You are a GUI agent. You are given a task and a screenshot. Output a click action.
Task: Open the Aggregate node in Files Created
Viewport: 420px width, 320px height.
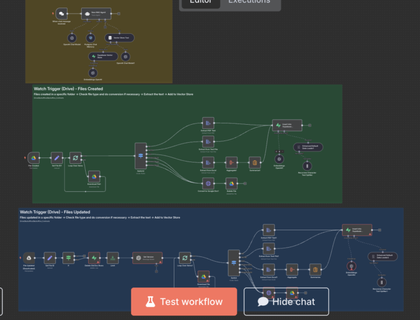coord(231,163)
